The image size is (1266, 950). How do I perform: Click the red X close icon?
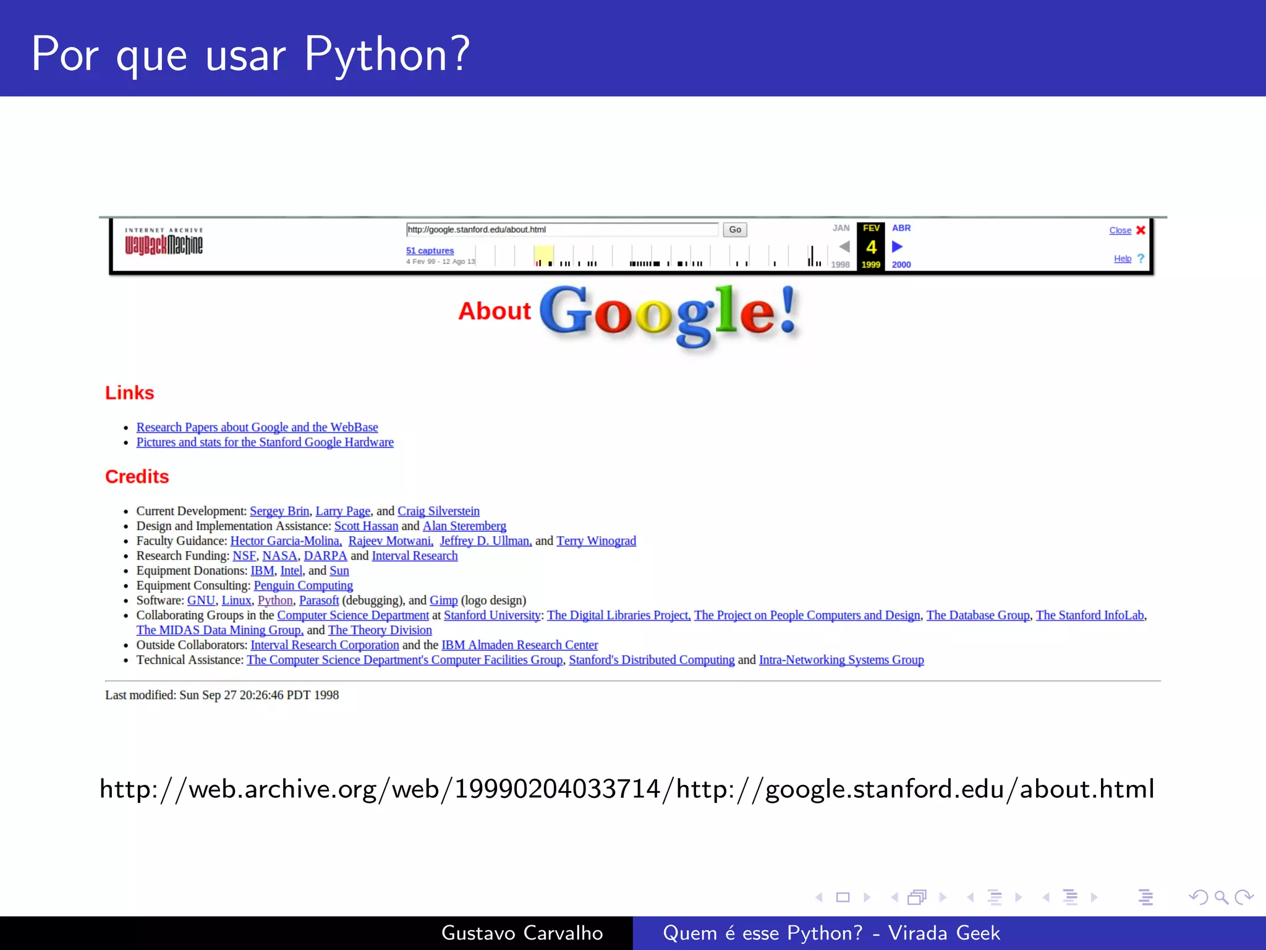(x=1141, y=230)
